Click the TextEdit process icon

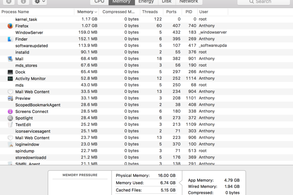(10, 125)
